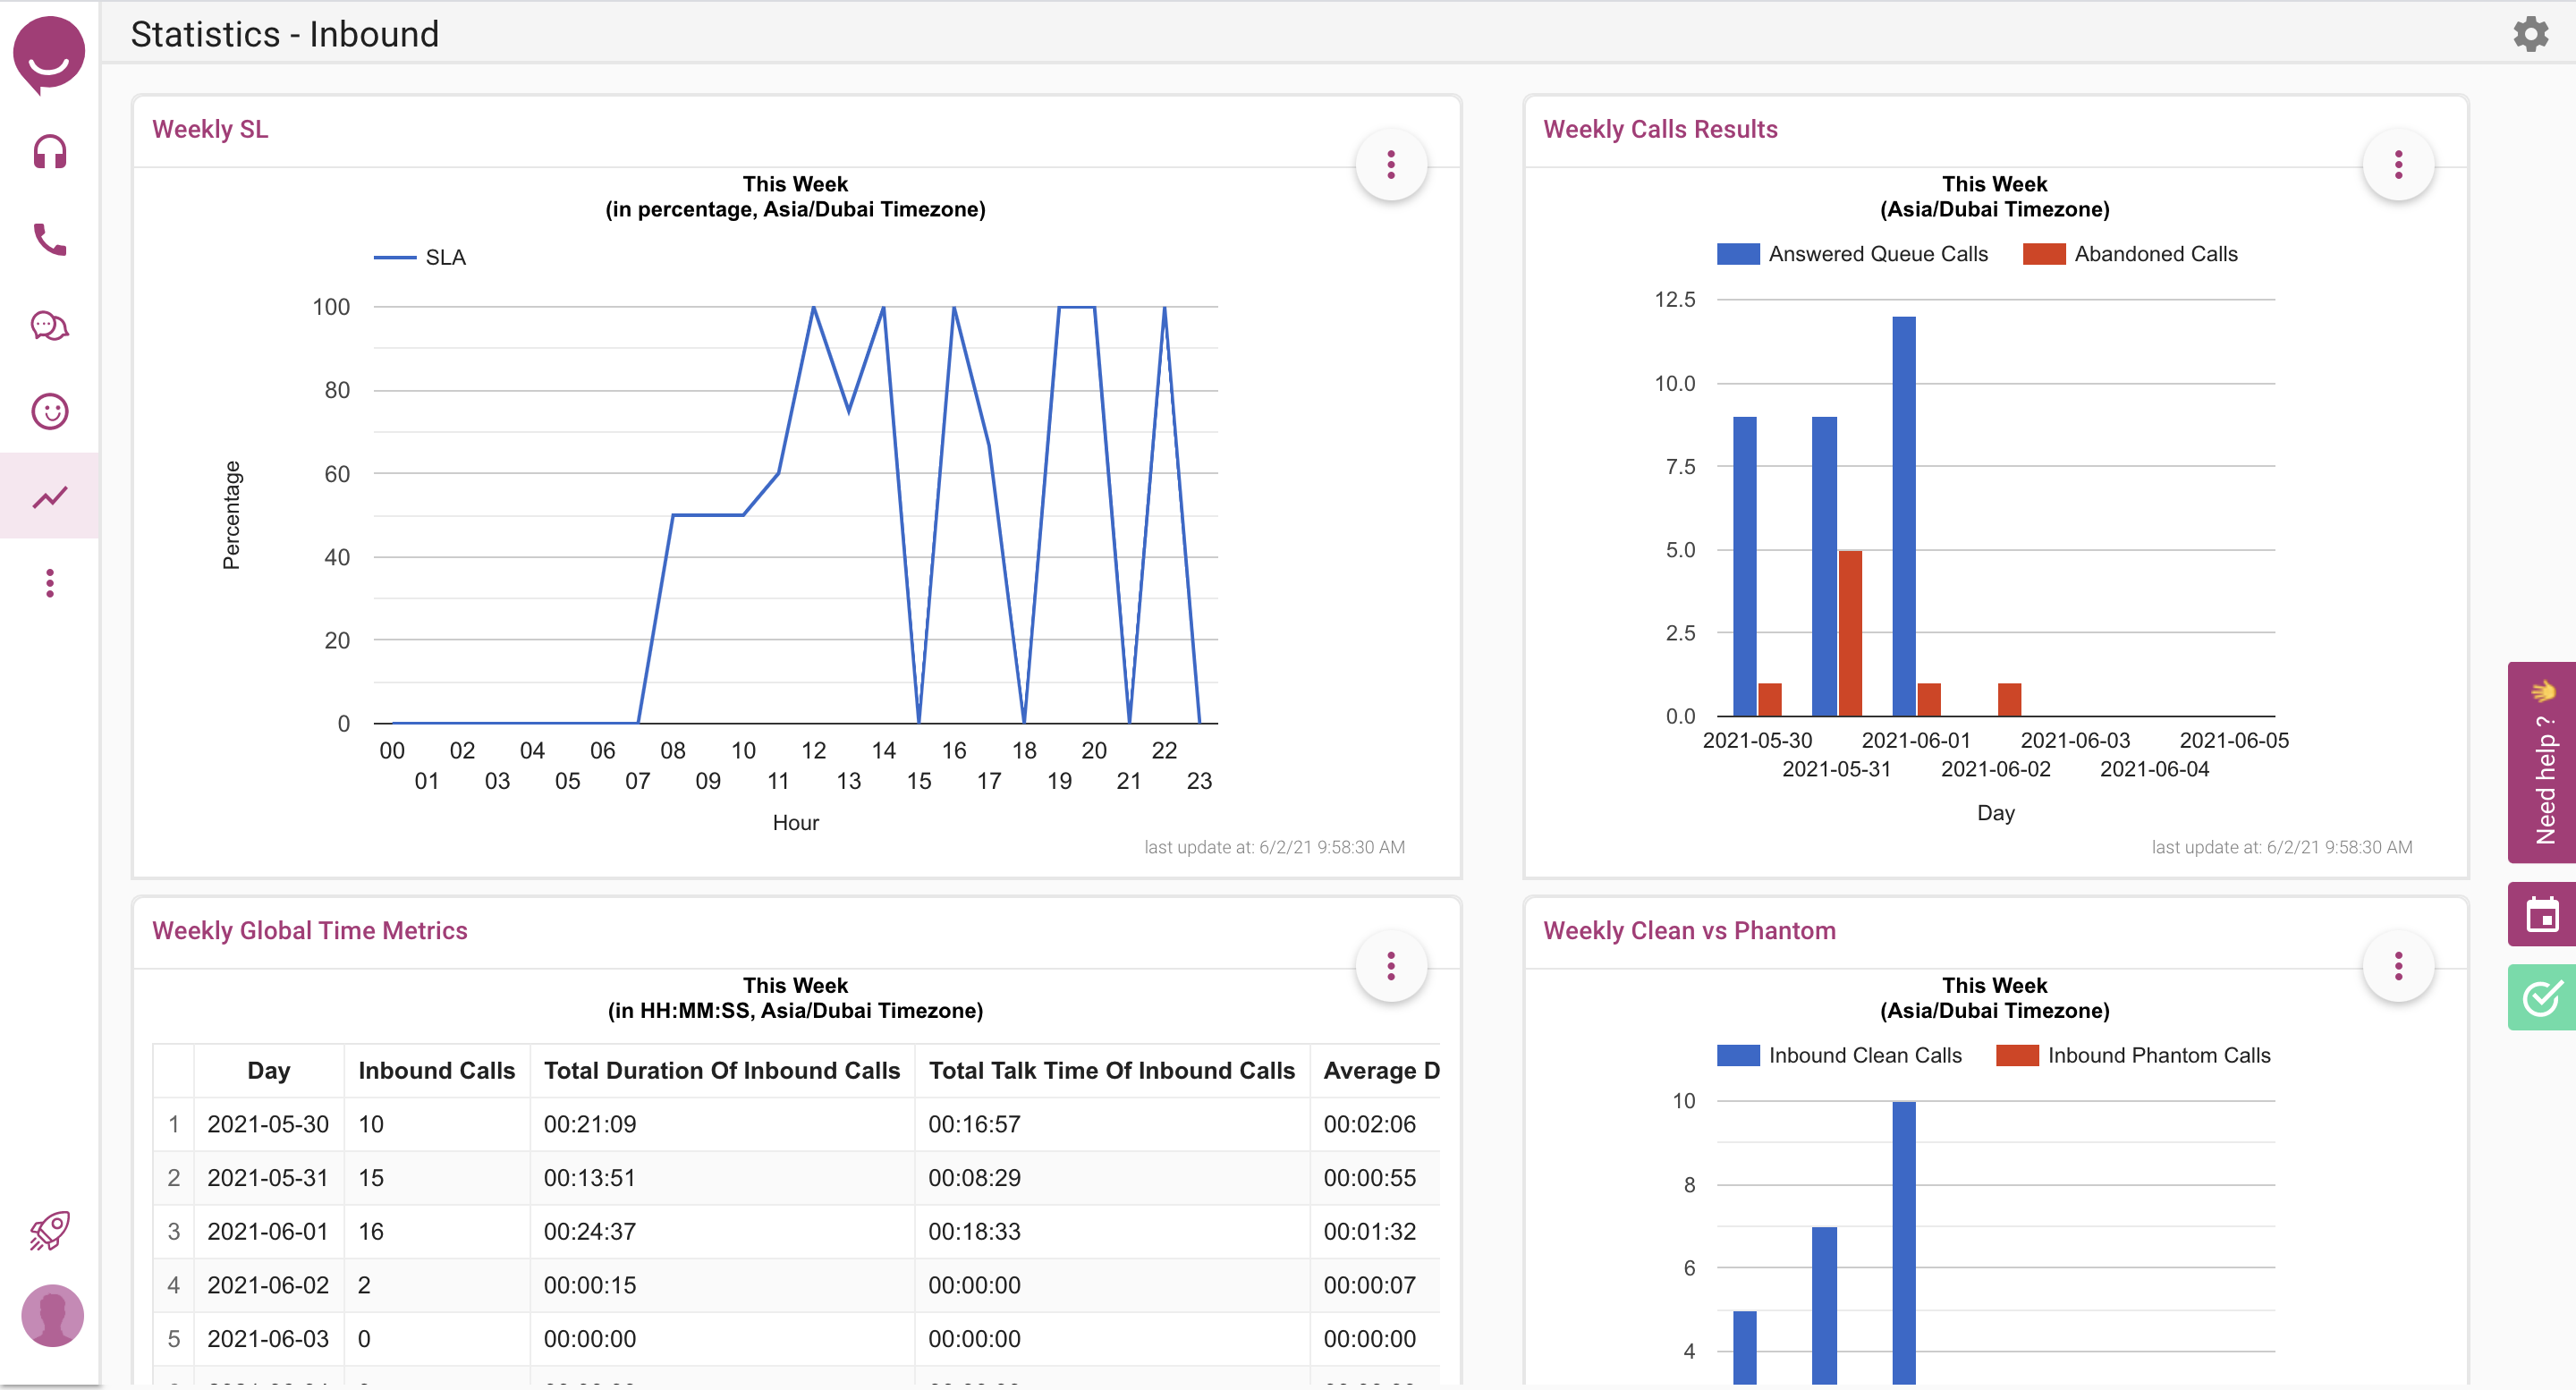Select the 2021-05-30 table row day

pos(268,1124)
